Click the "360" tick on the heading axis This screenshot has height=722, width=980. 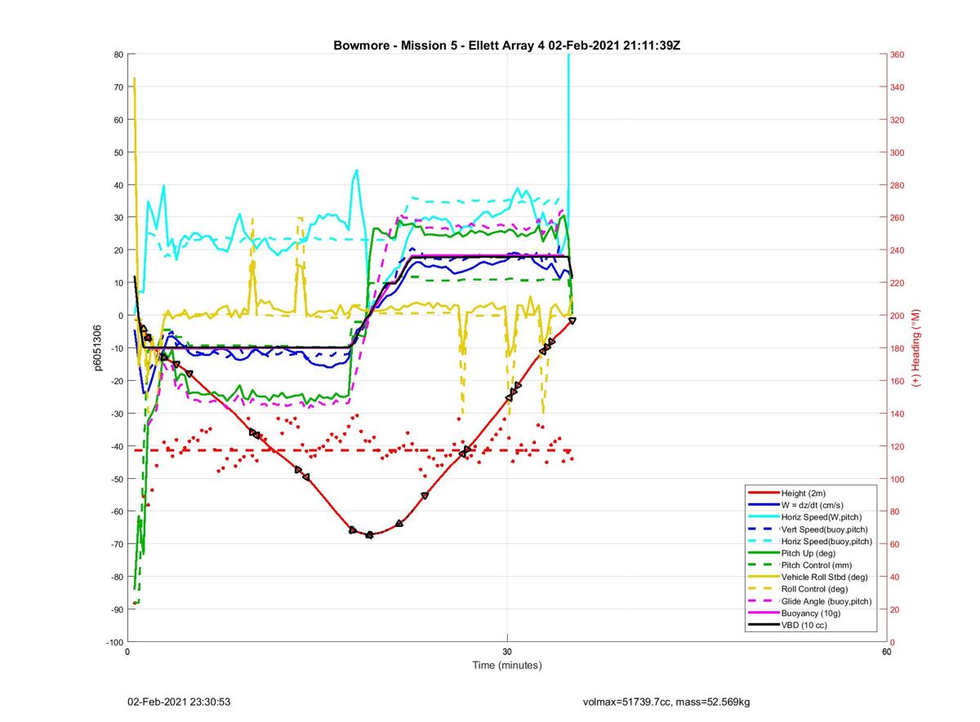(x=898, y=55)
